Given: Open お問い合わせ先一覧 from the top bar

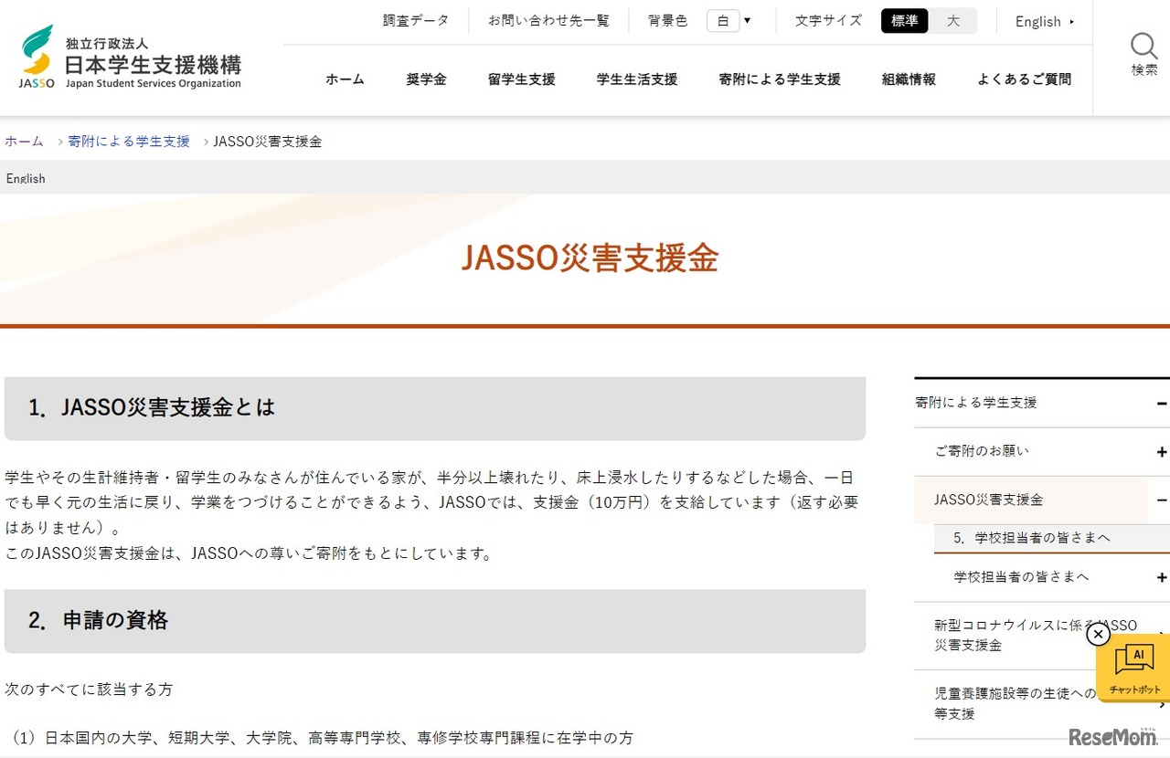Looking at the screenshot, I should (x=548, y=19).
